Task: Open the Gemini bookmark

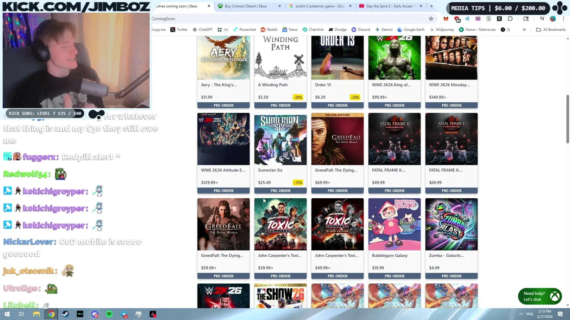Action: (x=383, y=30)
